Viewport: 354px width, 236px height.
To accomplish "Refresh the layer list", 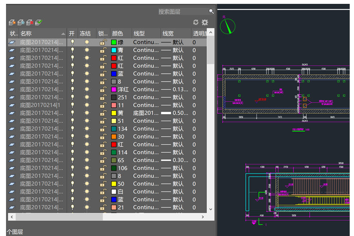I will pos(196,22).
